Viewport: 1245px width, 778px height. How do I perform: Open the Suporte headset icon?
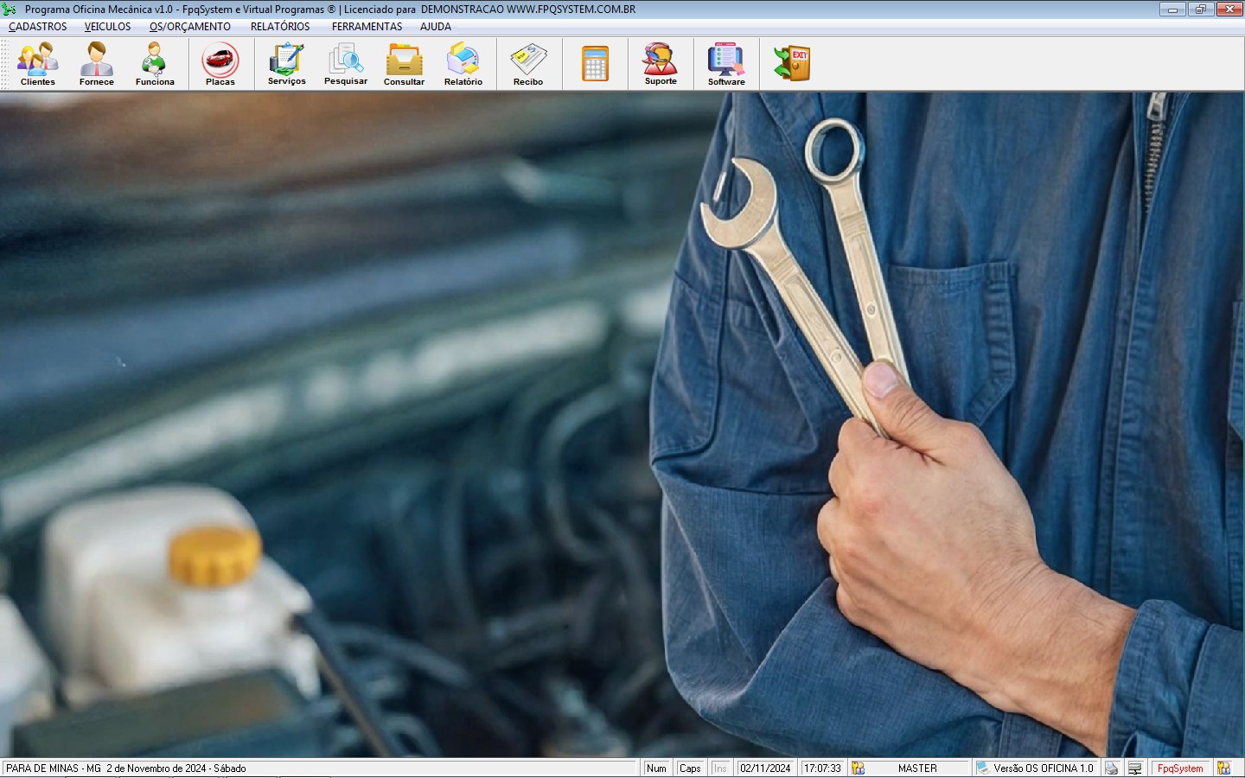pos(661,64)
